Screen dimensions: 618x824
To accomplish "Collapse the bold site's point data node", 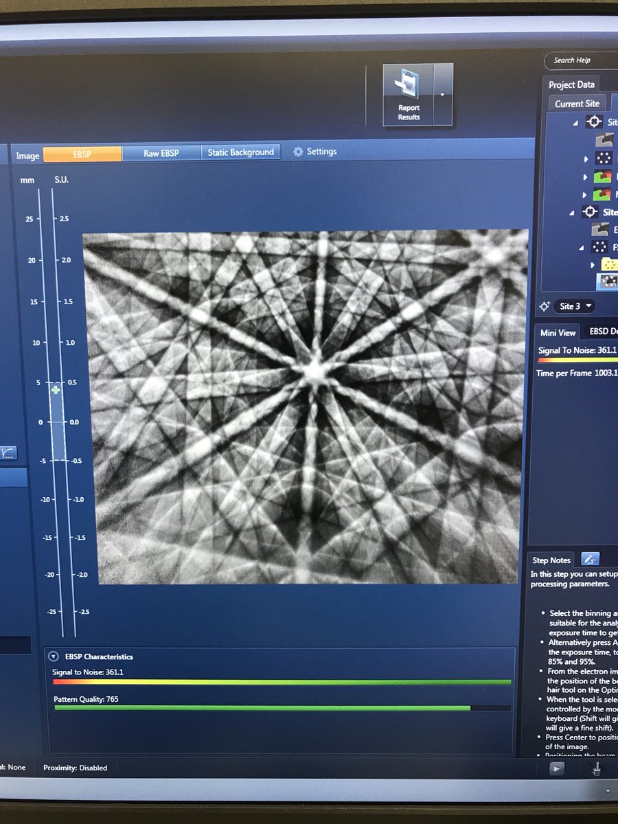I will [581, 247].
